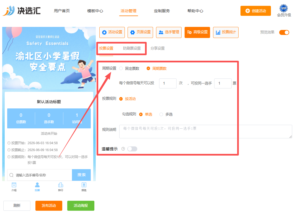Click the 请输入选手编号/名称 search field
295x216 pixels.
(40, 175)
